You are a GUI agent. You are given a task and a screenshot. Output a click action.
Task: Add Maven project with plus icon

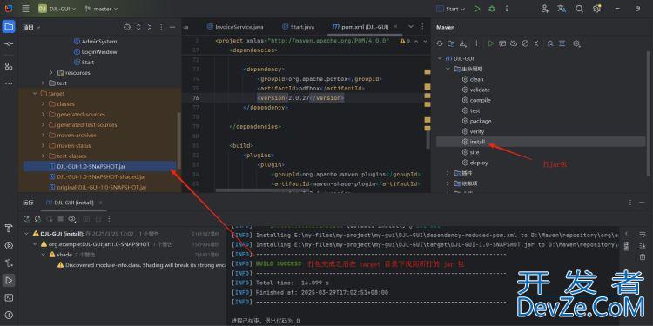tap(477, 43)
